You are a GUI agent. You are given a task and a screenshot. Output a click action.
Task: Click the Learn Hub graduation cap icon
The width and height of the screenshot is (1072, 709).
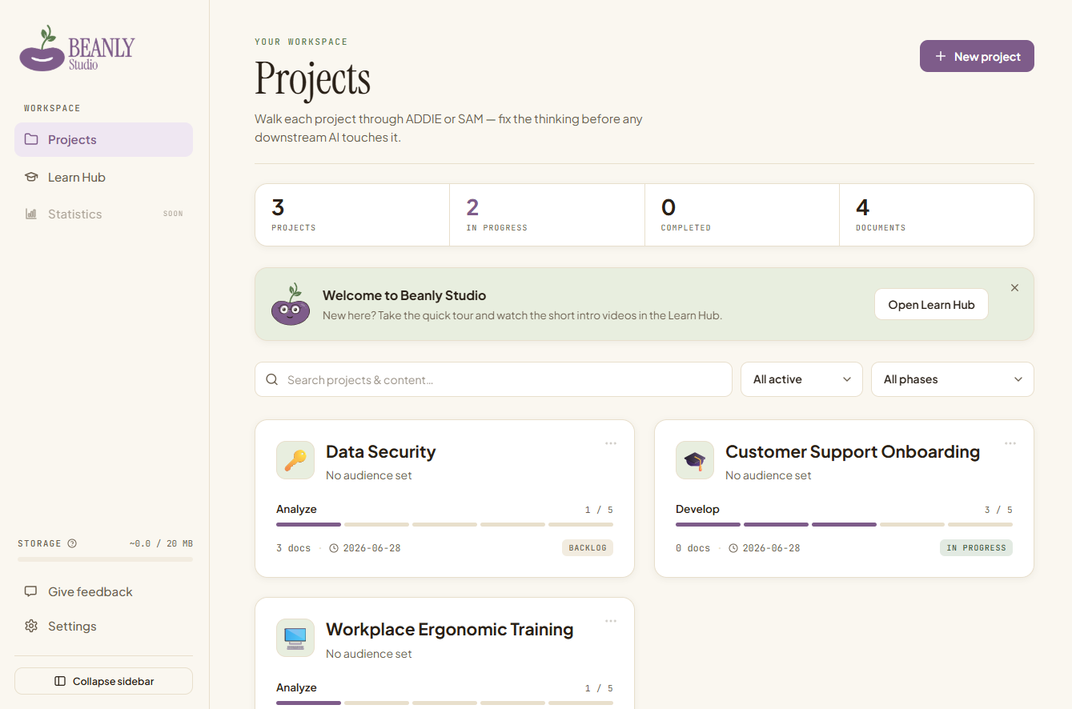(31, 177)
